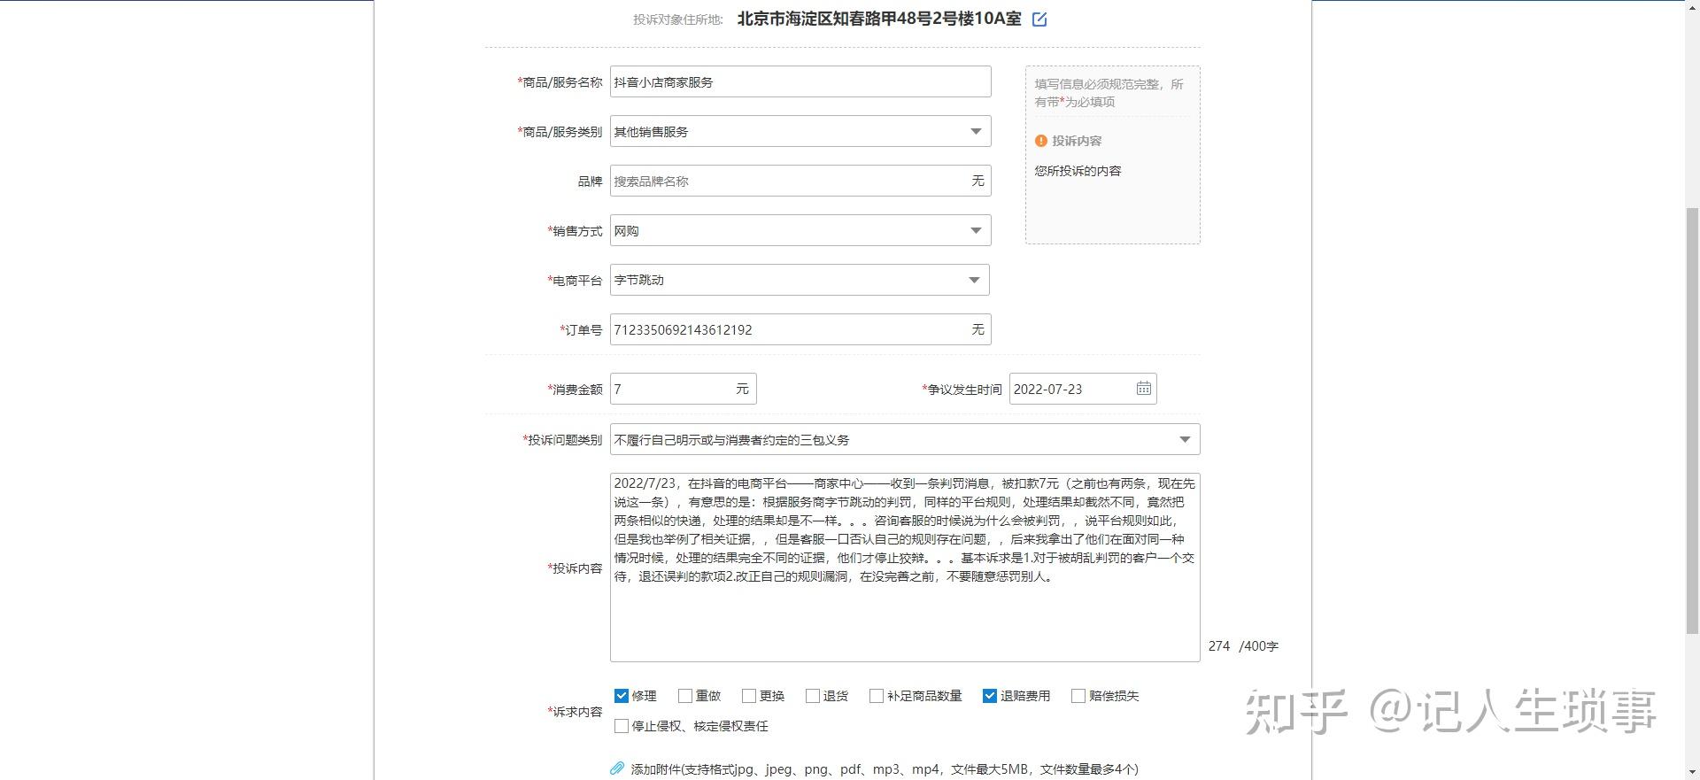Check the 补足商品数量 checkbox
Screen dimensions: 1700x780
[877, 696]
